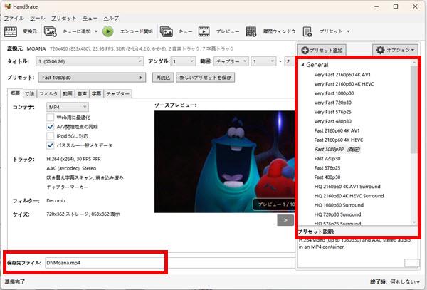Open the ファイル menu
The width and height of the screenshot is (427, 290).
click(14, 16)
